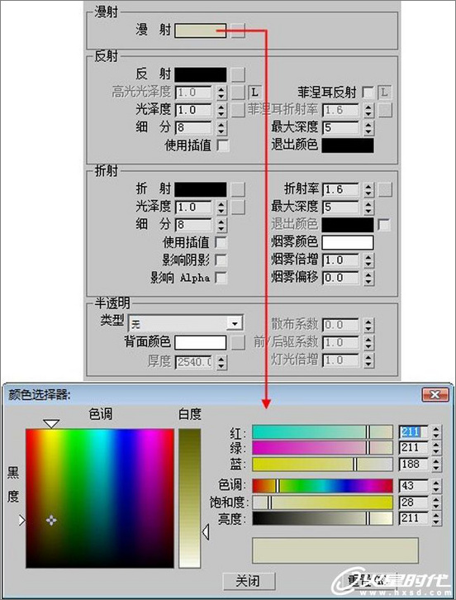Click spinner arrows for 折射率 value
The width and height of the screenshot is (456, 600).
(368, 189)
